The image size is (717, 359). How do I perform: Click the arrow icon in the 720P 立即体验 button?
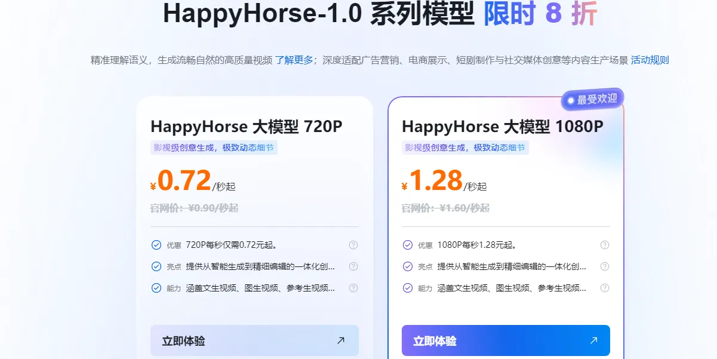pyautogui.click(x=341, y=340)
